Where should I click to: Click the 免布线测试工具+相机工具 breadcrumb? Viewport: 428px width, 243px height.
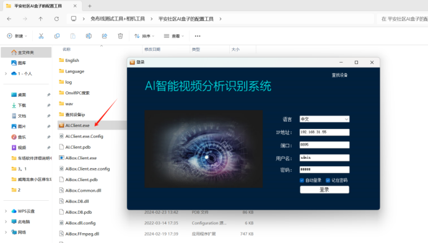(x=118, y=19)
